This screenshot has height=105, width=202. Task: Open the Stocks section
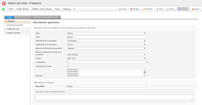click(195, 9)
